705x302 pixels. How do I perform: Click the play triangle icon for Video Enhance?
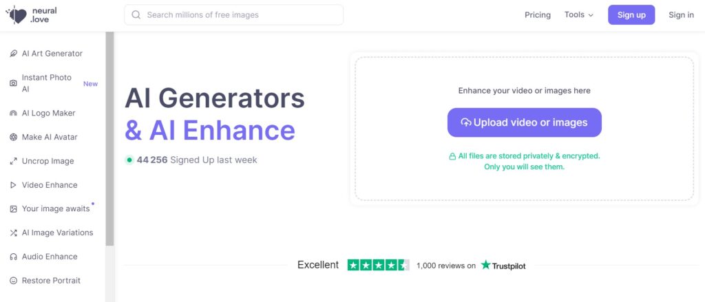coord(14,184)
